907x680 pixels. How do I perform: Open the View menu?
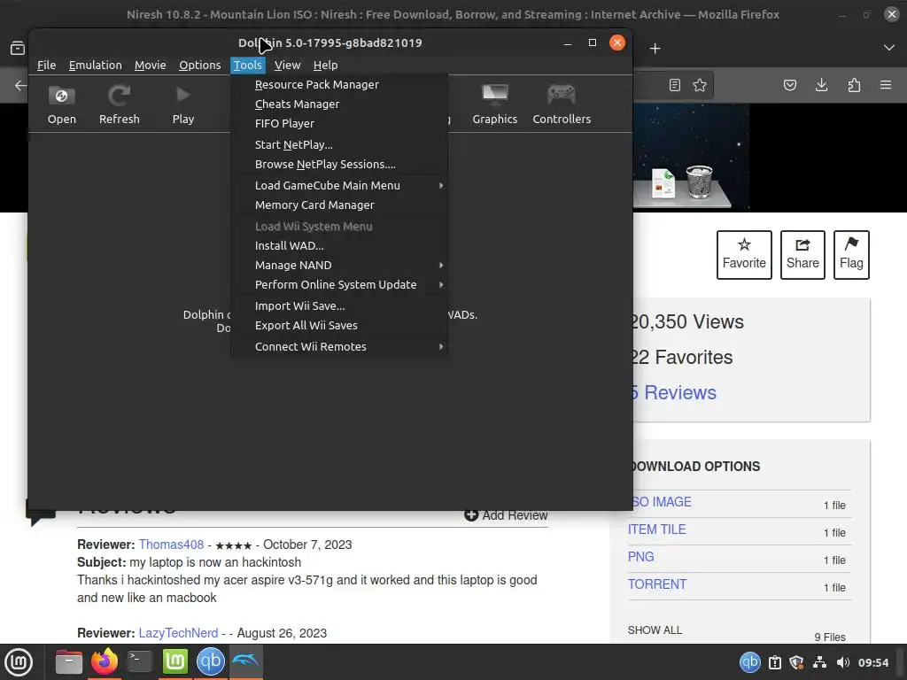(x=287, y=66)
